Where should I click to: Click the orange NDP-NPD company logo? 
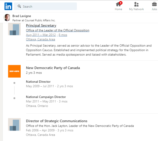click(x=14, y=71)
